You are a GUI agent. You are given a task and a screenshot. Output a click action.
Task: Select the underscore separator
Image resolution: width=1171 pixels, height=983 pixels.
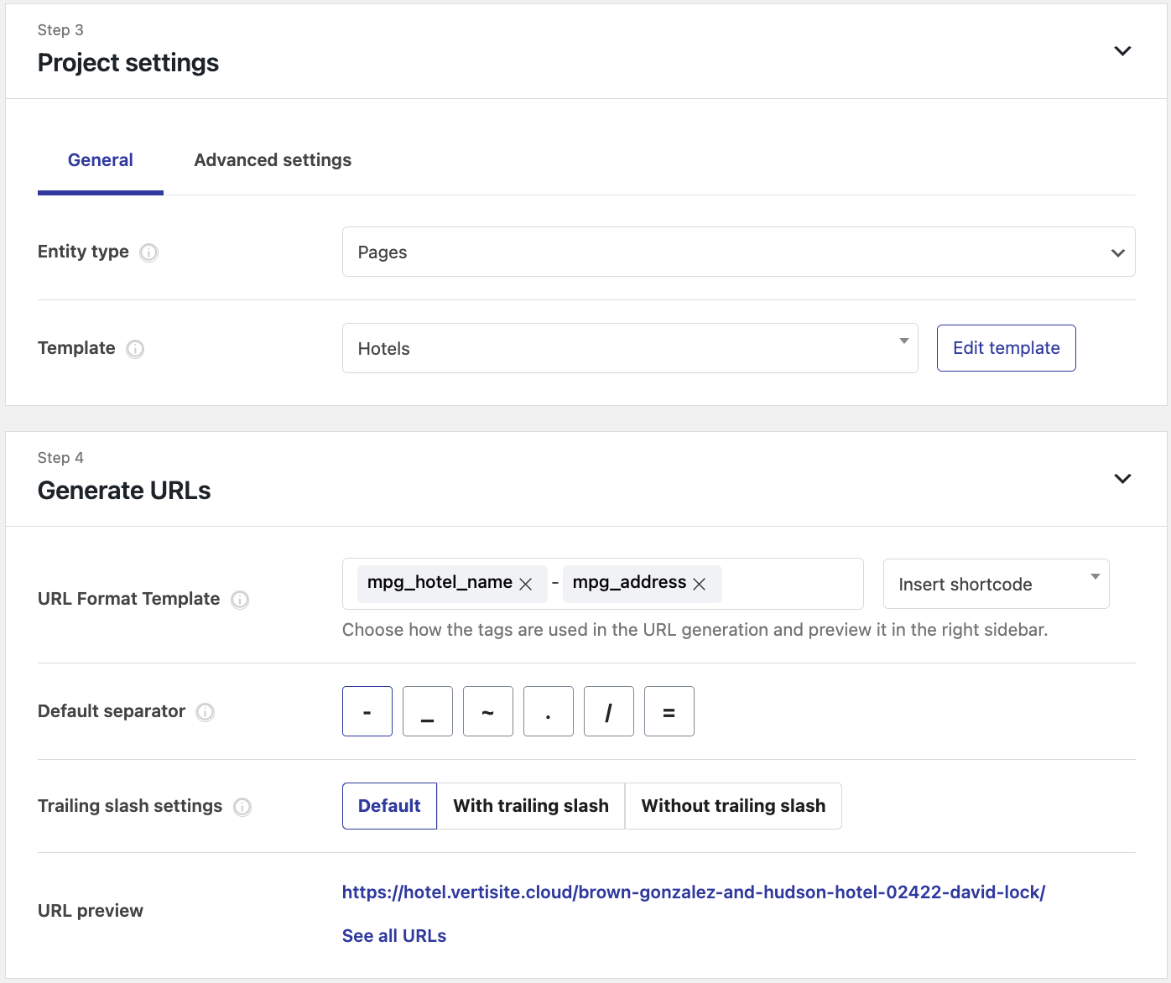[x=428, y=711]
